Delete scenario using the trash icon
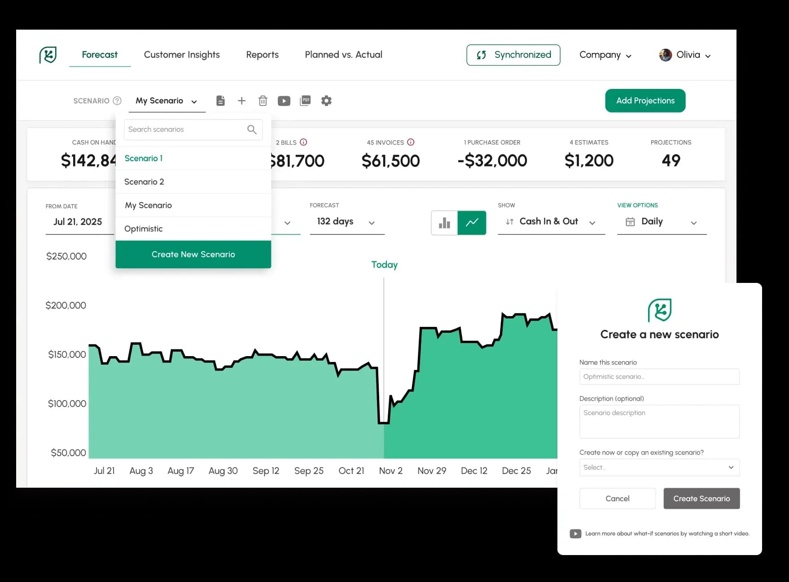This screenshot has width=789, height=582. pos(263,101)
